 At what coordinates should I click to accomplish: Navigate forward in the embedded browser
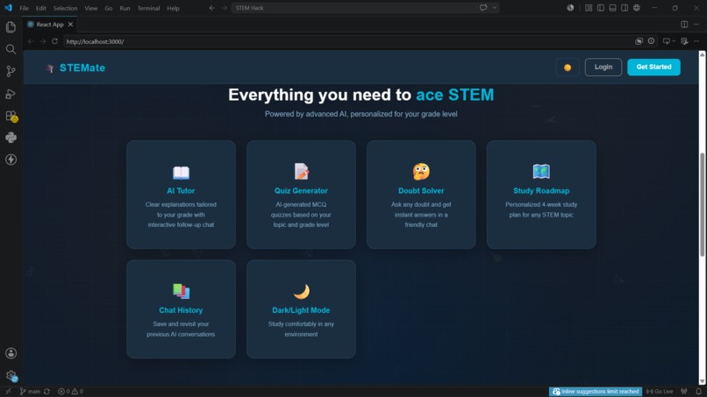[x=43, y=41]
